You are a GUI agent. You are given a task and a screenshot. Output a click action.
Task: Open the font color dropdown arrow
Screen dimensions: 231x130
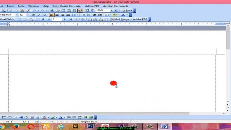coord(127,15)
